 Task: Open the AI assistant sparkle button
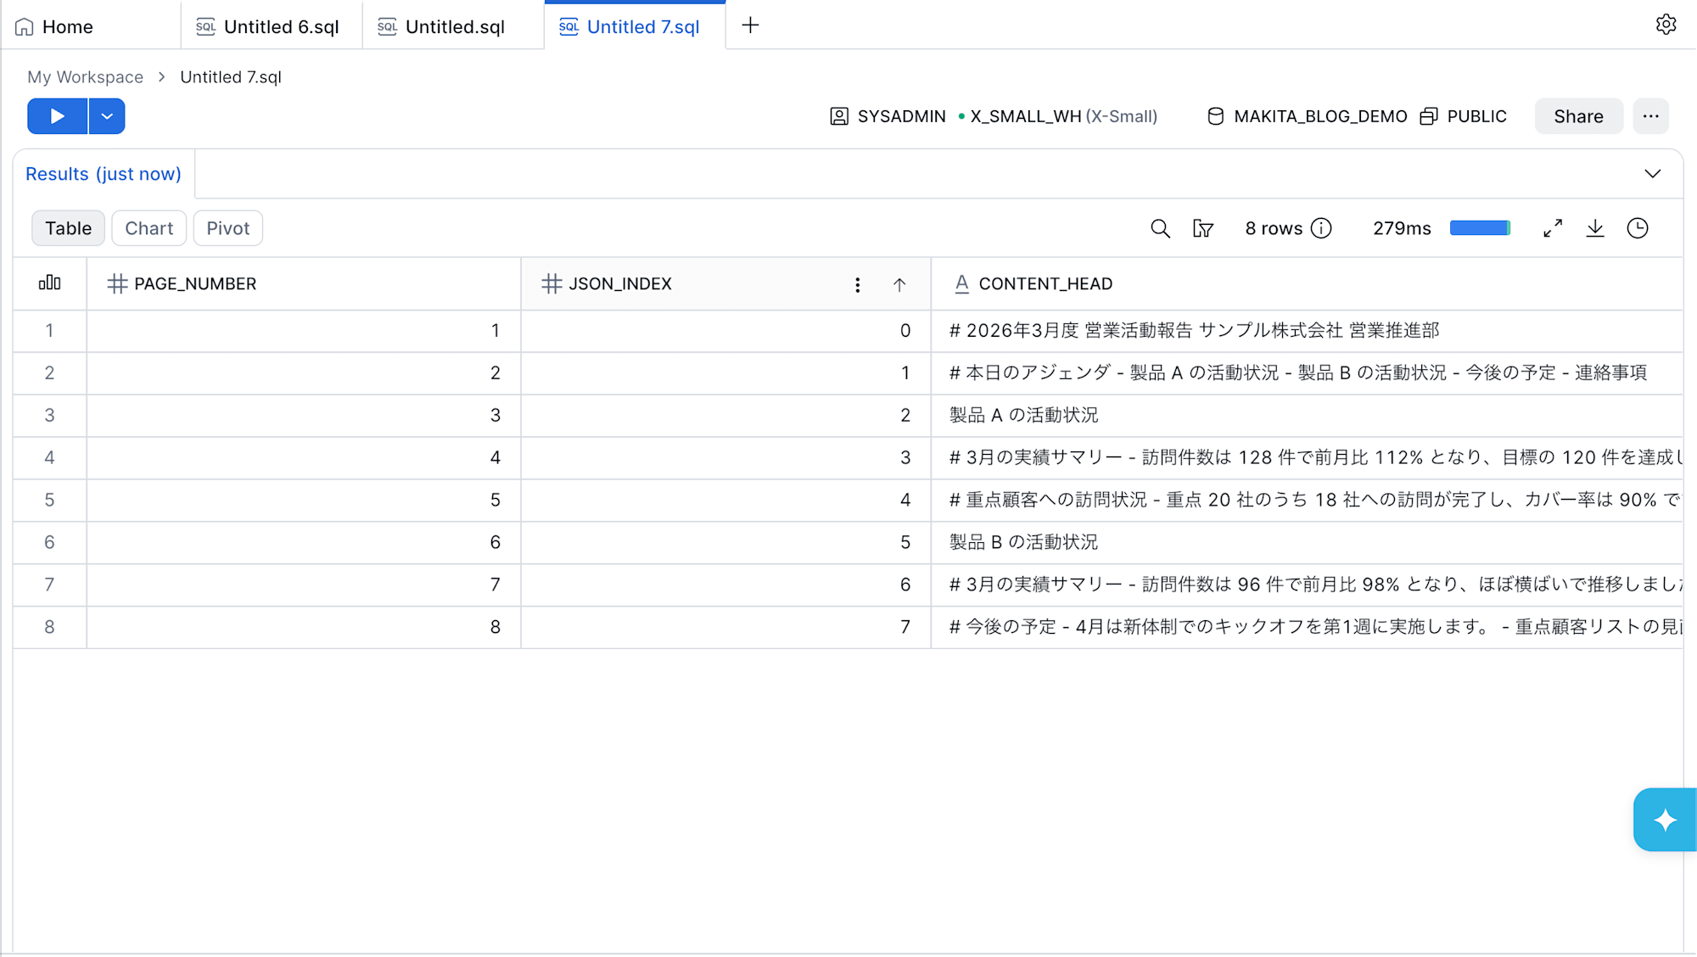point(1665,820)
